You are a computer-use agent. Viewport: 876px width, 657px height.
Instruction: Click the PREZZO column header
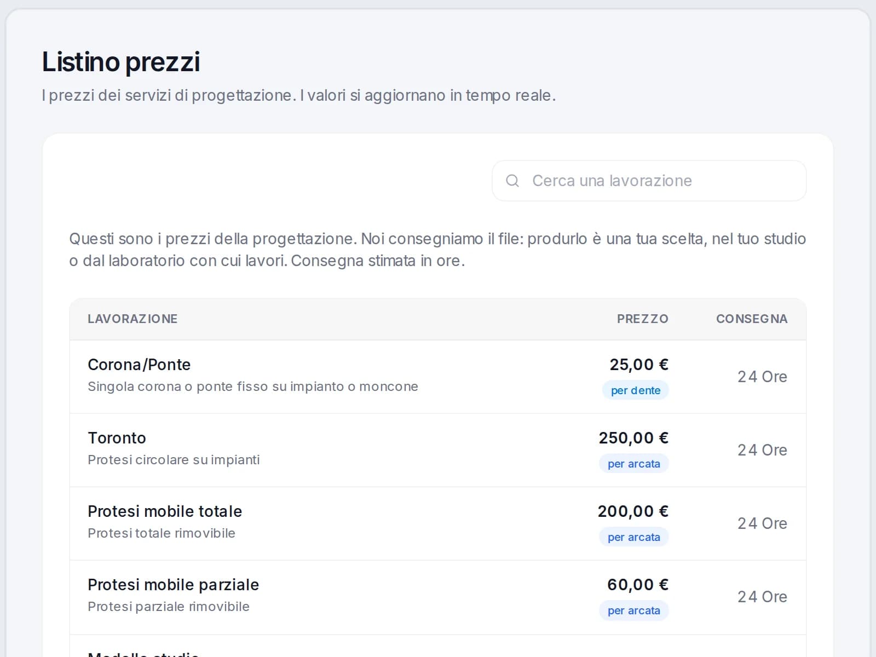pos(643,319)
